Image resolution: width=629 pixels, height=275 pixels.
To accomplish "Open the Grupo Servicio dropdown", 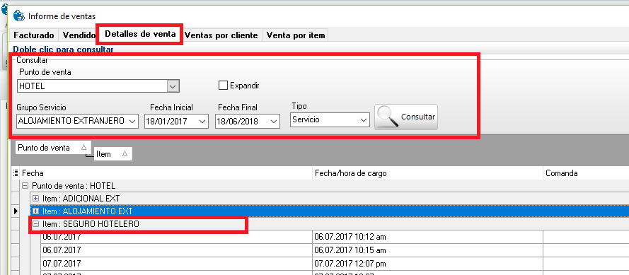I will point(132,121).
